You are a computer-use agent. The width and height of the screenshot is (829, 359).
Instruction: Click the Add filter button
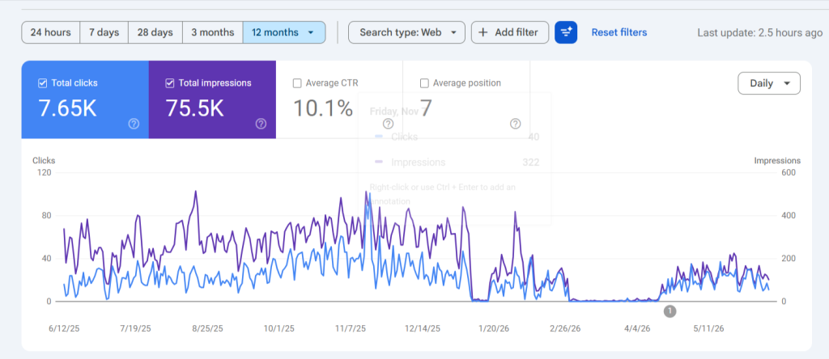pyautogui.click(x=510, y=32)
